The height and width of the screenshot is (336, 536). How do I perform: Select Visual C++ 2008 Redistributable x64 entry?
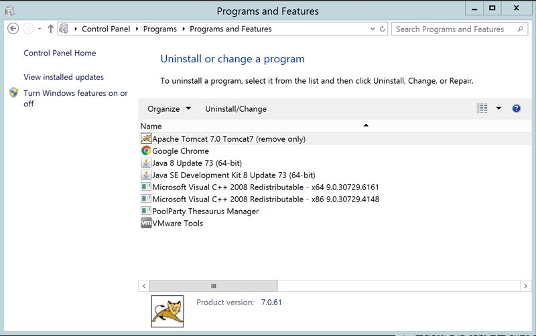(x=265, y=187)
